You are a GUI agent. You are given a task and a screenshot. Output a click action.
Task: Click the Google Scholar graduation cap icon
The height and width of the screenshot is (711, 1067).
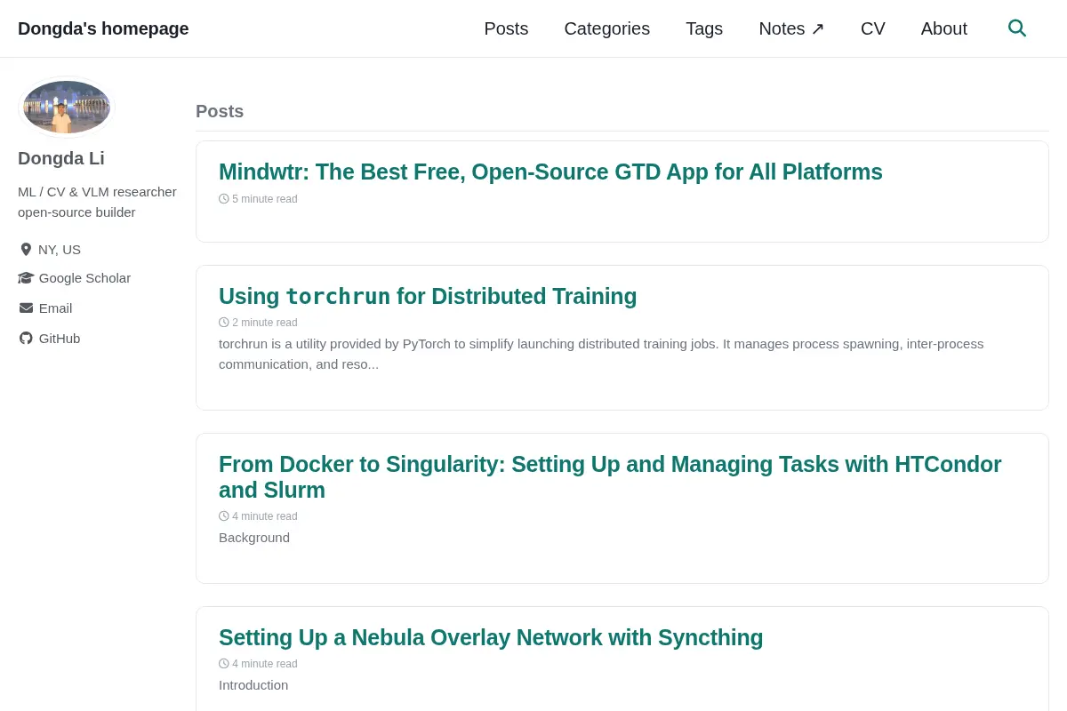pos(26,278)
